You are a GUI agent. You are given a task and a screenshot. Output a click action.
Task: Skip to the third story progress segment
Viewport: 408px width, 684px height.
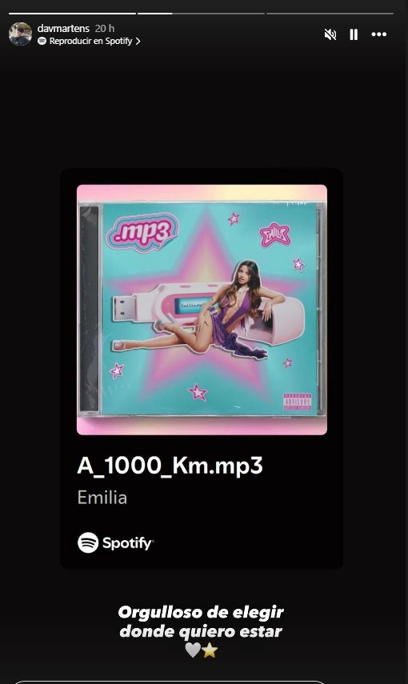(330, 14)
